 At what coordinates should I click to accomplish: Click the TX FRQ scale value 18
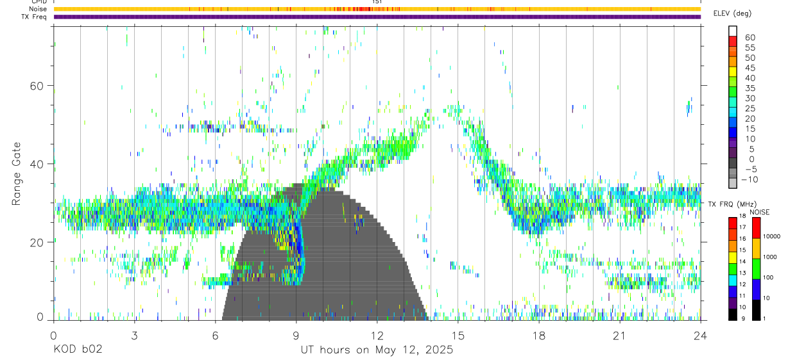(743, 217)
